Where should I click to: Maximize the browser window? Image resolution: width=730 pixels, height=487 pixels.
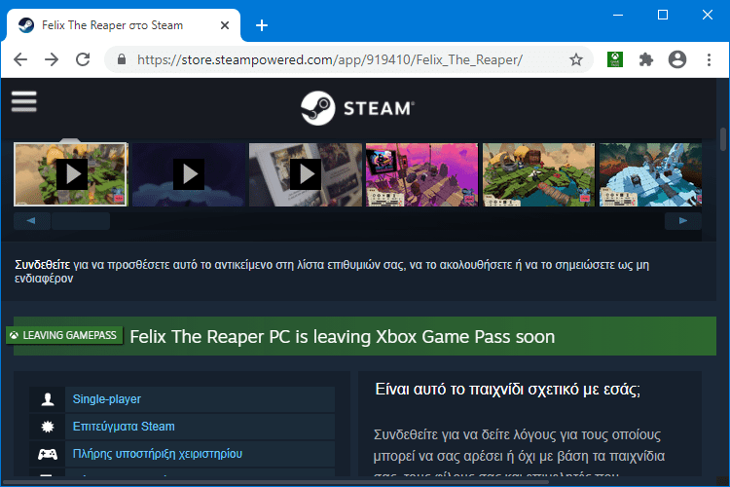point(663,15)
